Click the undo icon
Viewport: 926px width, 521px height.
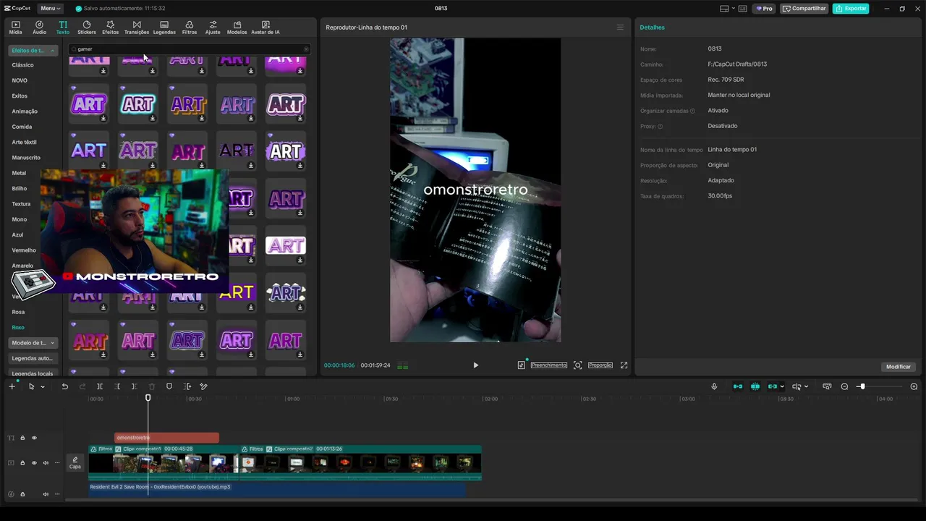pyautogui.click(x=64, y=386)
